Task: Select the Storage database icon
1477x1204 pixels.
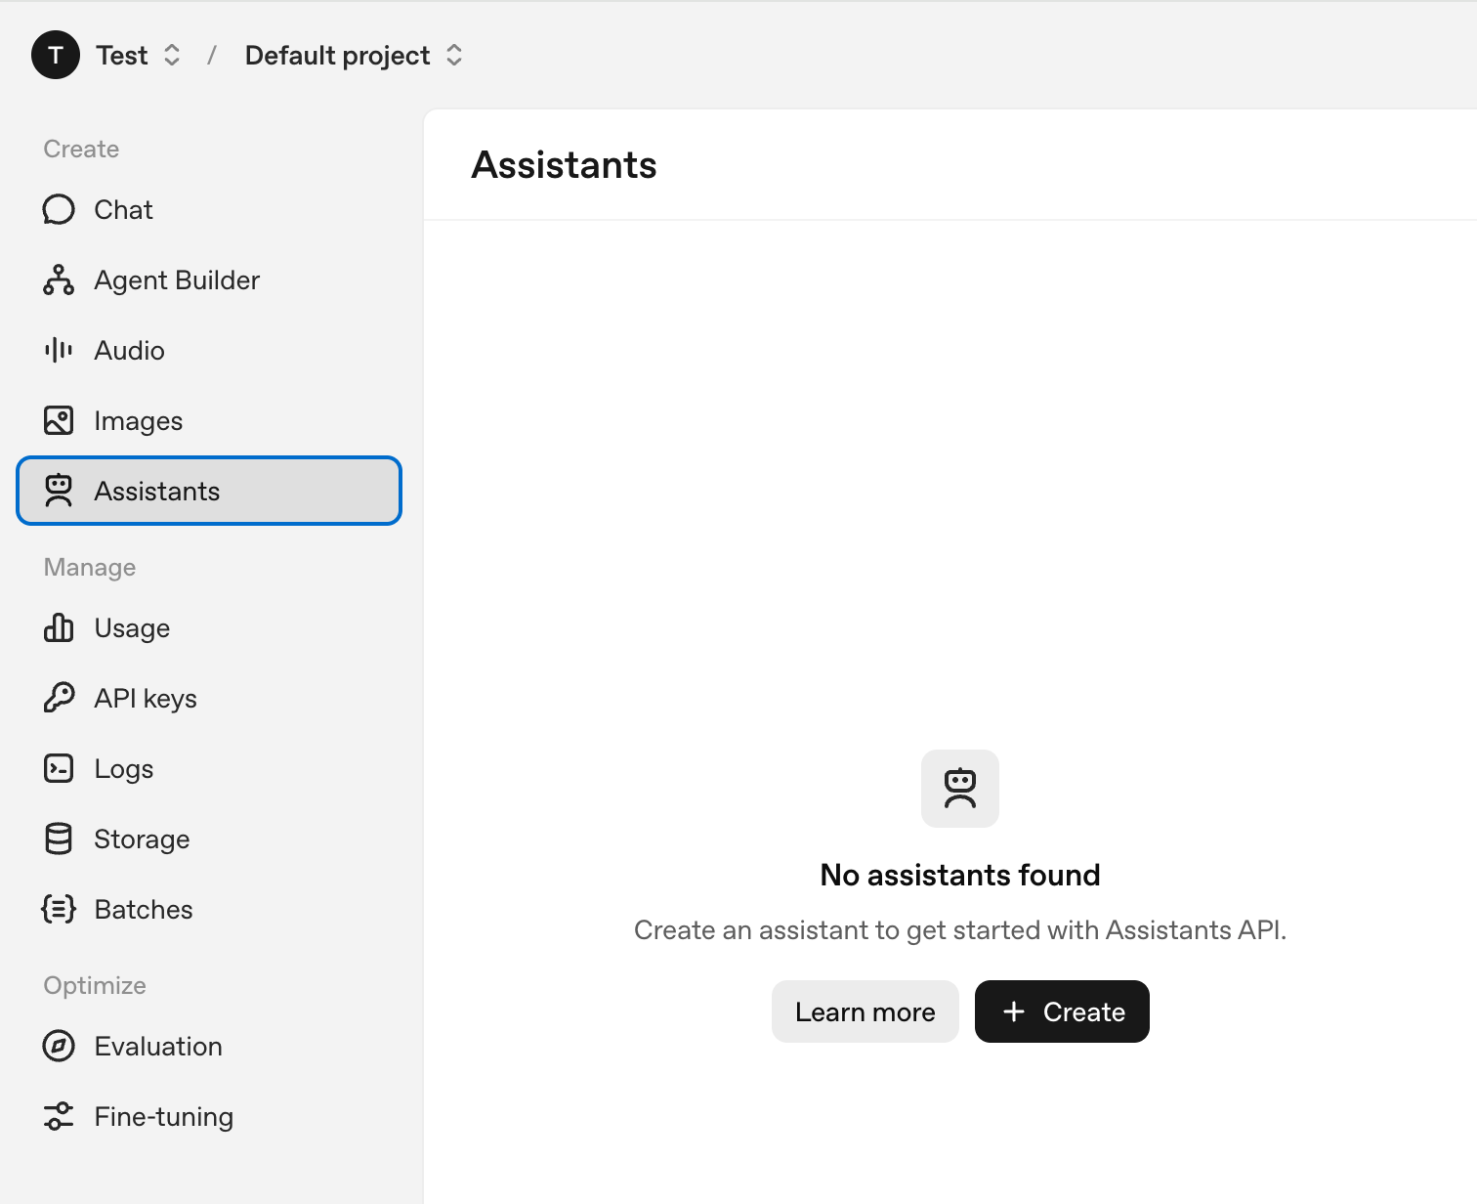Action: [x=59, y=839]
